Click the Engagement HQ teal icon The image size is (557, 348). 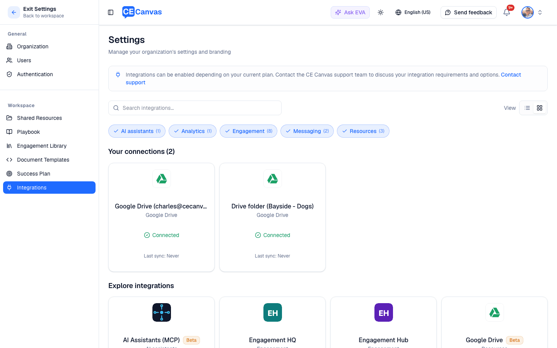click(x=273, y=312)
